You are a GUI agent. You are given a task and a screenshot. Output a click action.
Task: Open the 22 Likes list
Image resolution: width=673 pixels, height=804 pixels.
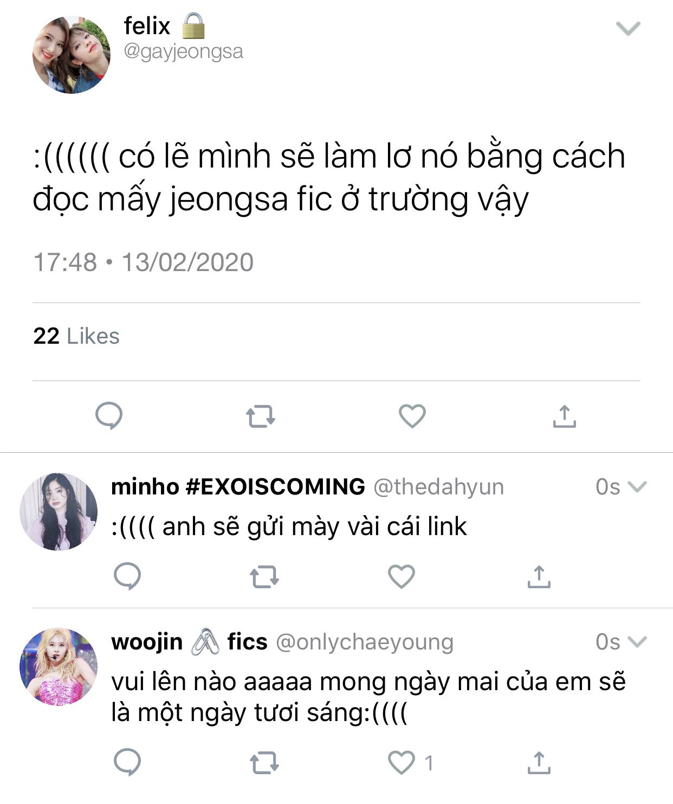tap(76, 336)
